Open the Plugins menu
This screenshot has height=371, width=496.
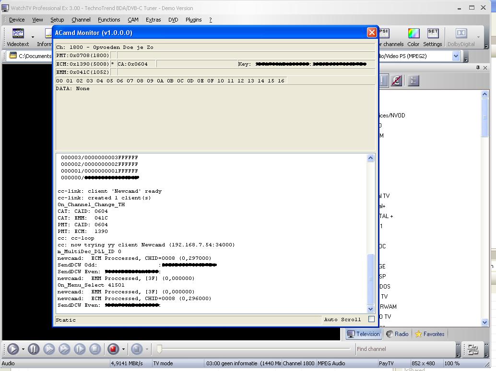pos(193,20)
